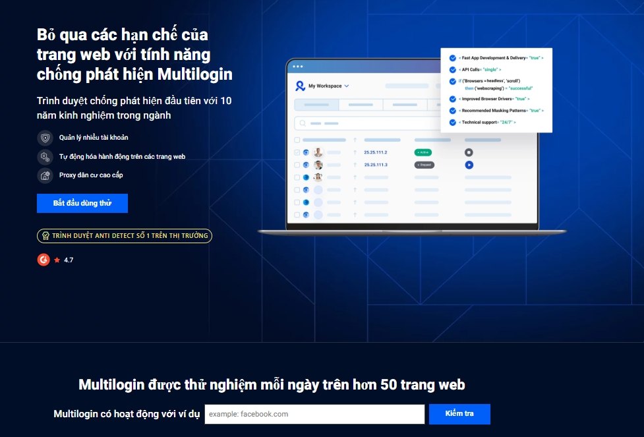Toggle the checked checkbox in the 25.25.111.2 row
644x437 pixels.
tap(297, 152)
